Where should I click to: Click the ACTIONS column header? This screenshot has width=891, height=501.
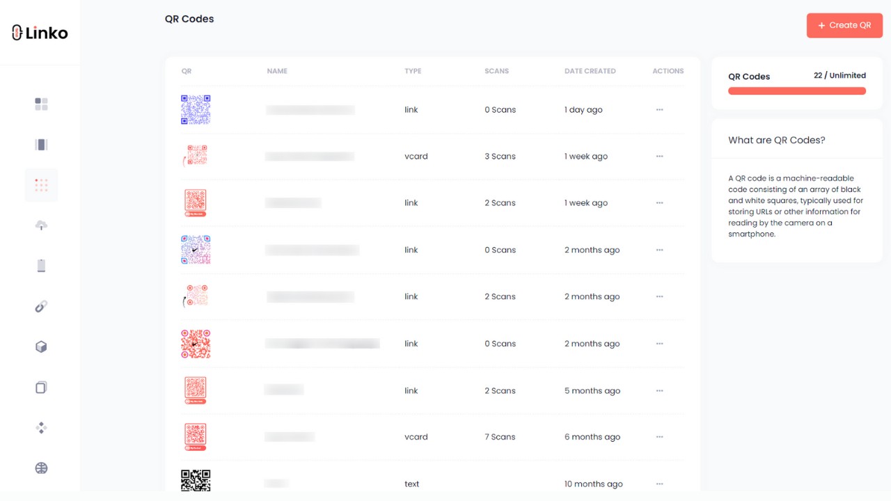668,71
